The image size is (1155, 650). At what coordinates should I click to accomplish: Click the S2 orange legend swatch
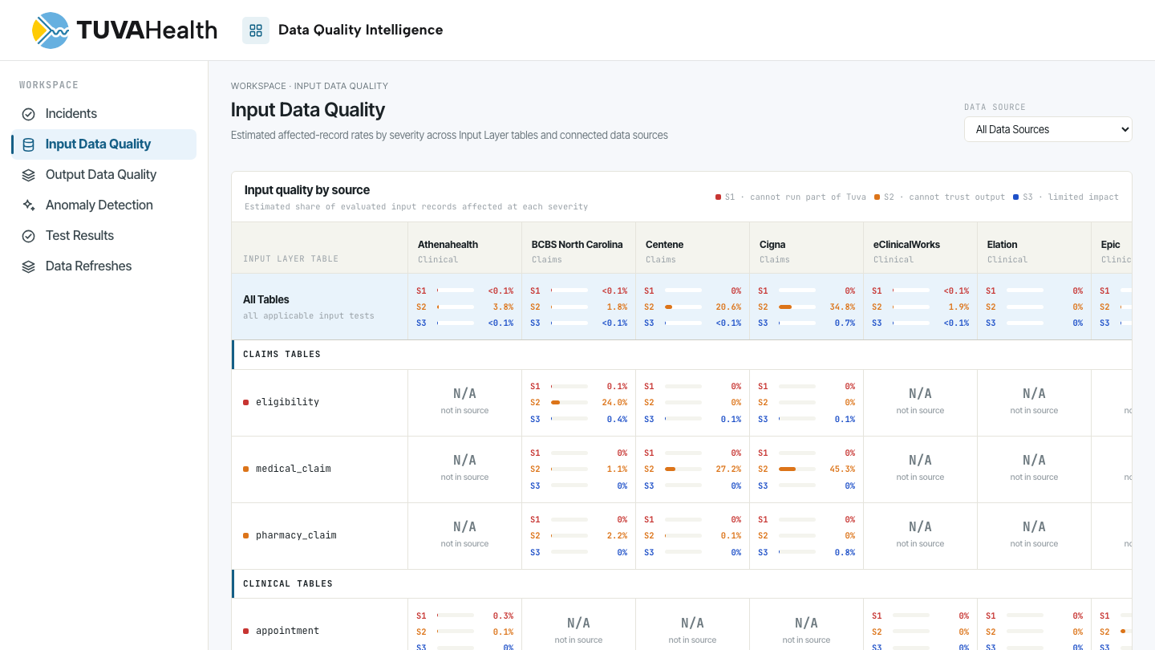877,197
